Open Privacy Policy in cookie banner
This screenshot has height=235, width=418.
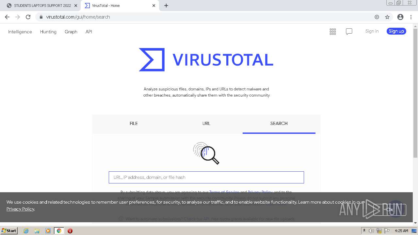tap(20, 209)
